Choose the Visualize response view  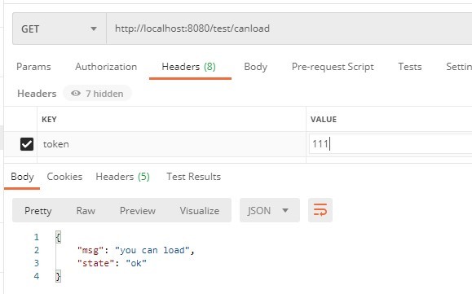point(200,211)
